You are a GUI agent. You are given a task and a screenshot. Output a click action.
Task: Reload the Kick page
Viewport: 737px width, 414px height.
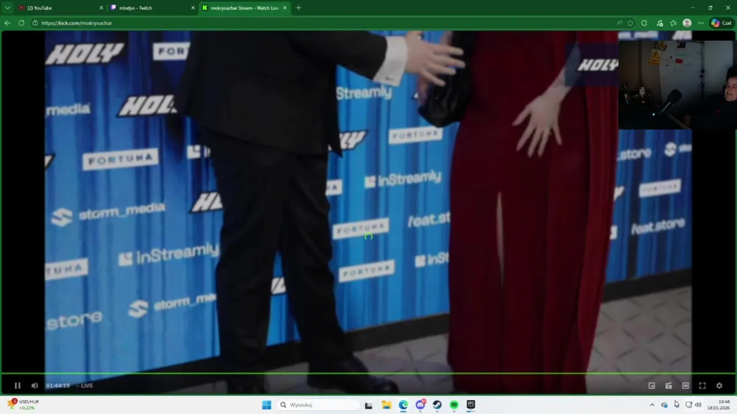coord(21,23)
